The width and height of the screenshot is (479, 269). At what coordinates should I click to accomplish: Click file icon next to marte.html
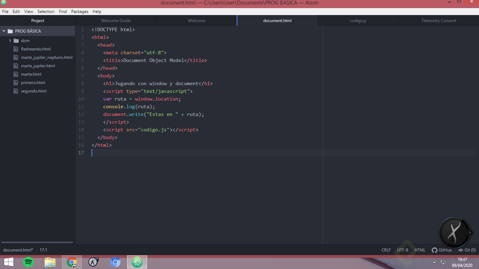[15, 74]
